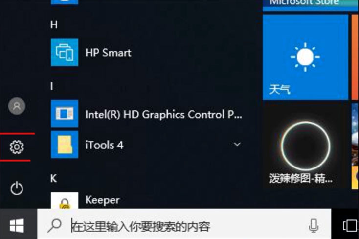Select the HP Smart label
The image size is (359, 239).
108,53
